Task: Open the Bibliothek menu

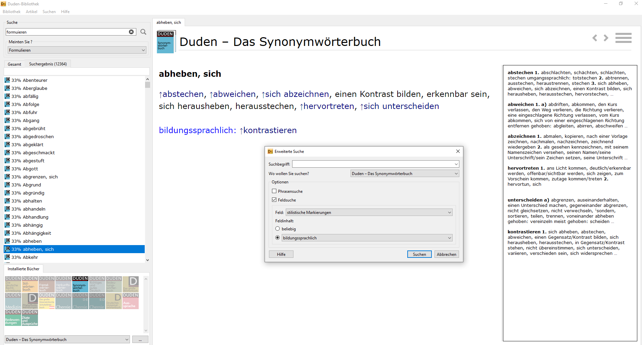Action: pyautogui.click(x=11, y=11)
